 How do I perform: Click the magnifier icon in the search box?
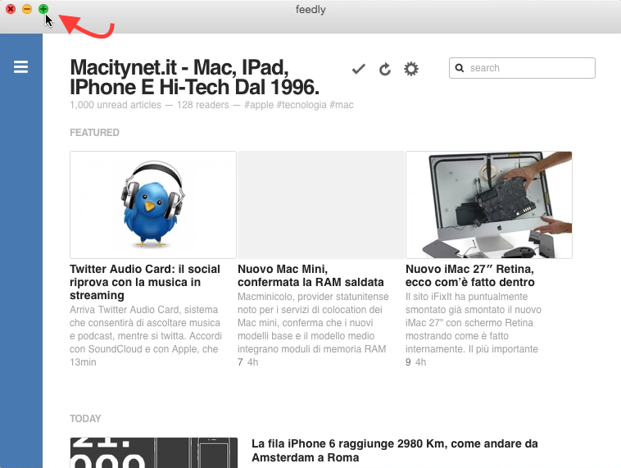460,68
